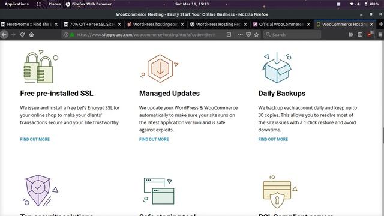Switch to the WordPress Hosting Recommendations tab
The height and width of the screenshot is (216, 384).
pos(218,24)
